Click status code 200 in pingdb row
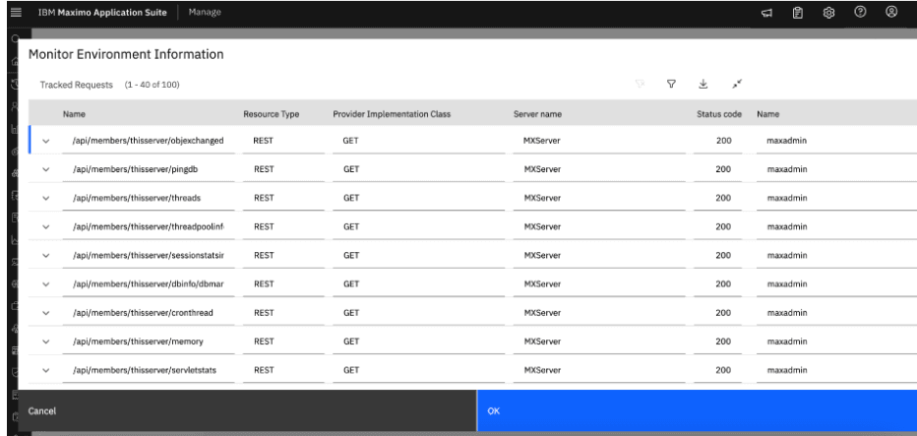Image resolution: width=917 pixels, height=436 pixels. coord(723,169)
